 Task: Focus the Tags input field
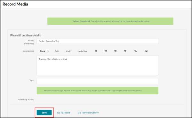pos(98,81)
